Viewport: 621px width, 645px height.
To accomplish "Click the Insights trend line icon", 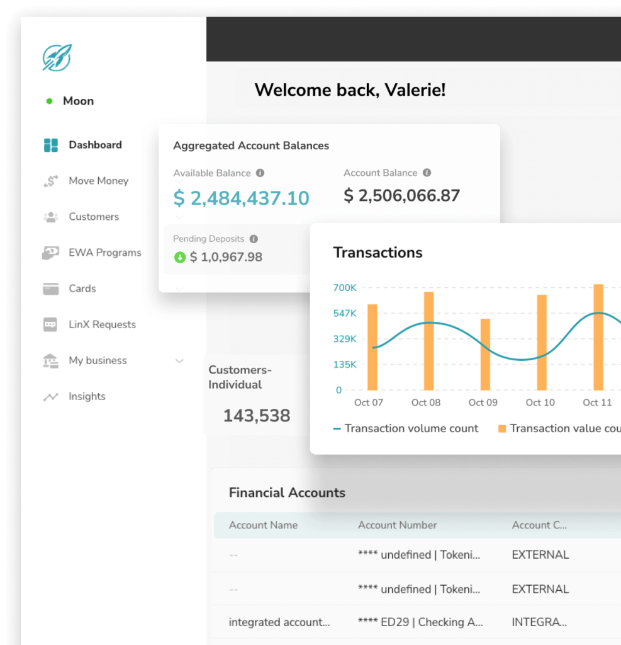I will click(x=50, y=397).
